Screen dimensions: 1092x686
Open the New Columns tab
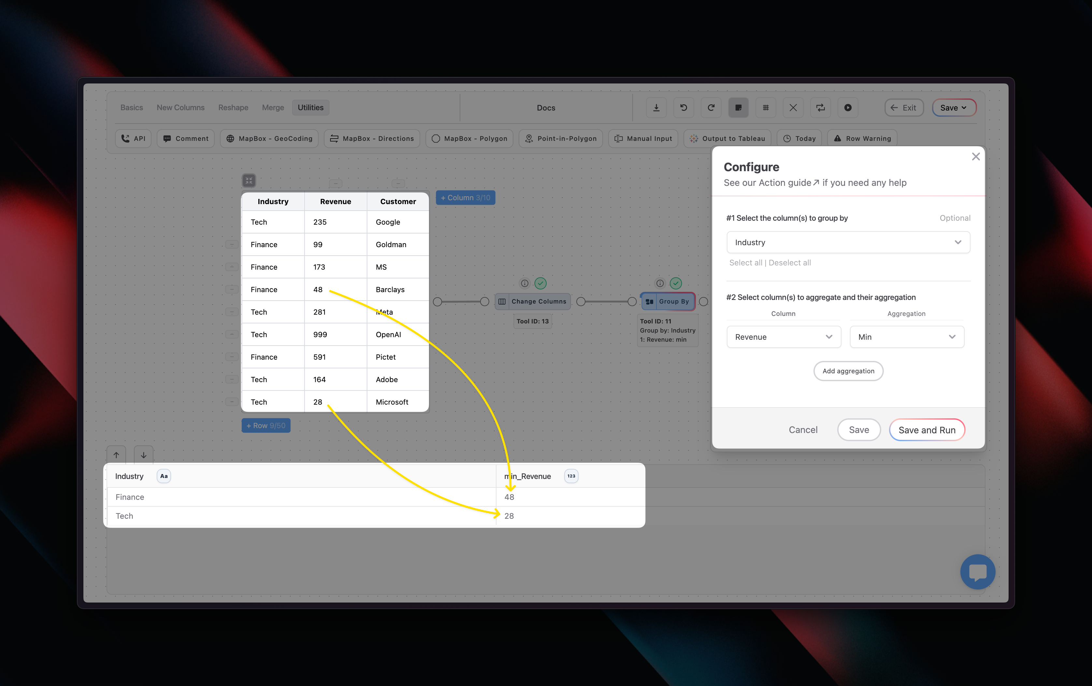[x=180, y=108]
